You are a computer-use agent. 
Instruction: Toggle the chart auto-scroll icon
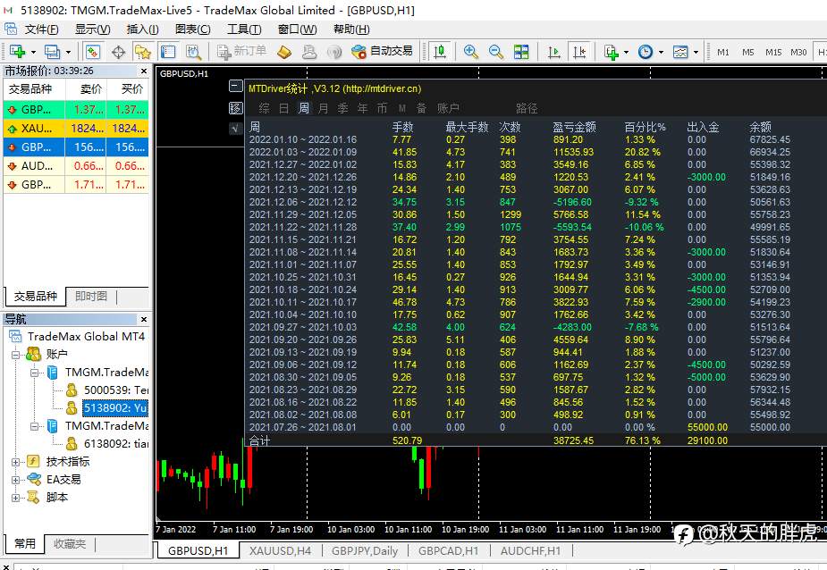(553, 52)
